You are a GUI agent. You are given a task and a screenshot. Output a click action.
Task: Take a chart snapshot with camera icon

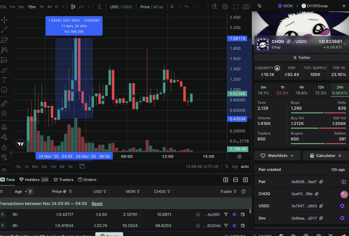click(x=246, y=7)
